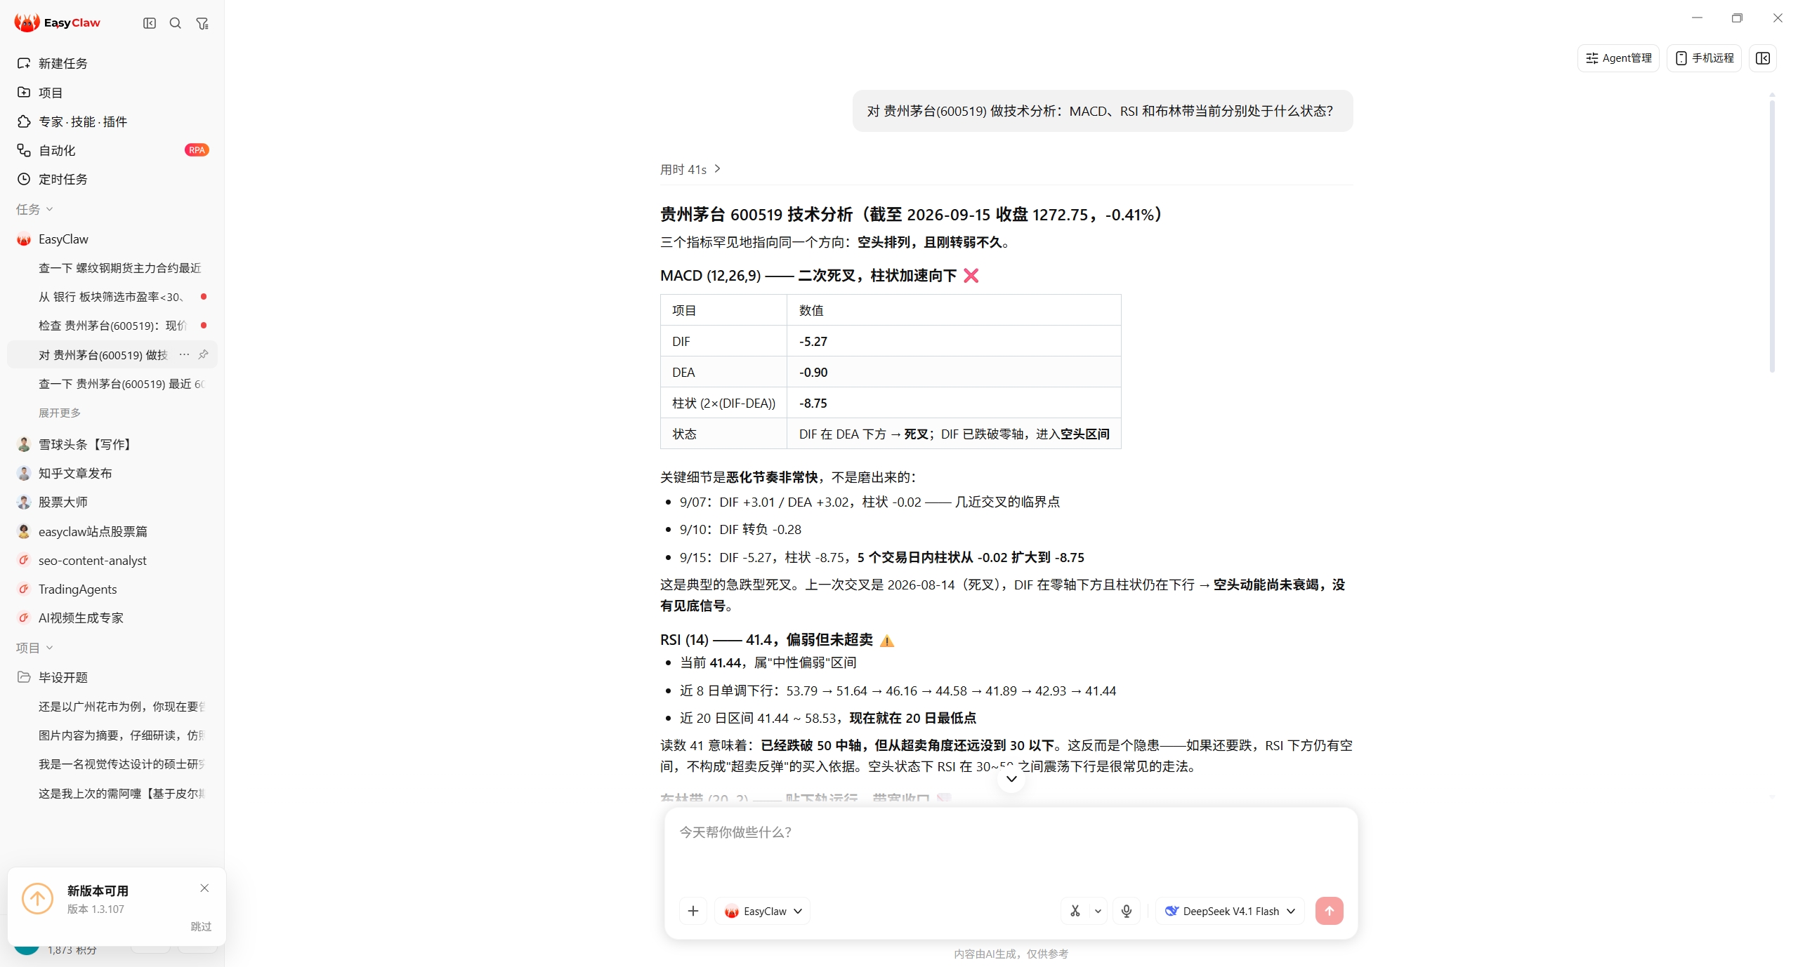1798x967 pixels.
Task: Click the DIF value -5.27 cell
Action: pyautogui.click(x=954, y=341)
